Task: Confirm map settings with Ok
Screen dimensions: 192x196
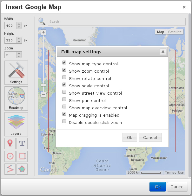Action: [x=129, y=137]
